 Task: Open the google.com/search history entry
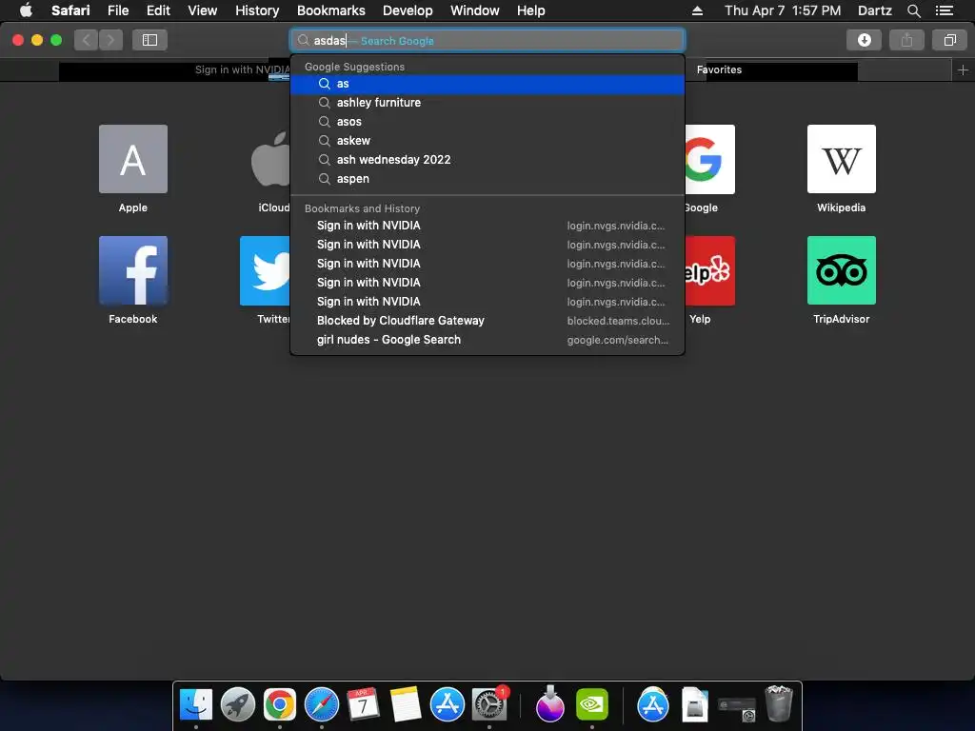coord(487,340)
